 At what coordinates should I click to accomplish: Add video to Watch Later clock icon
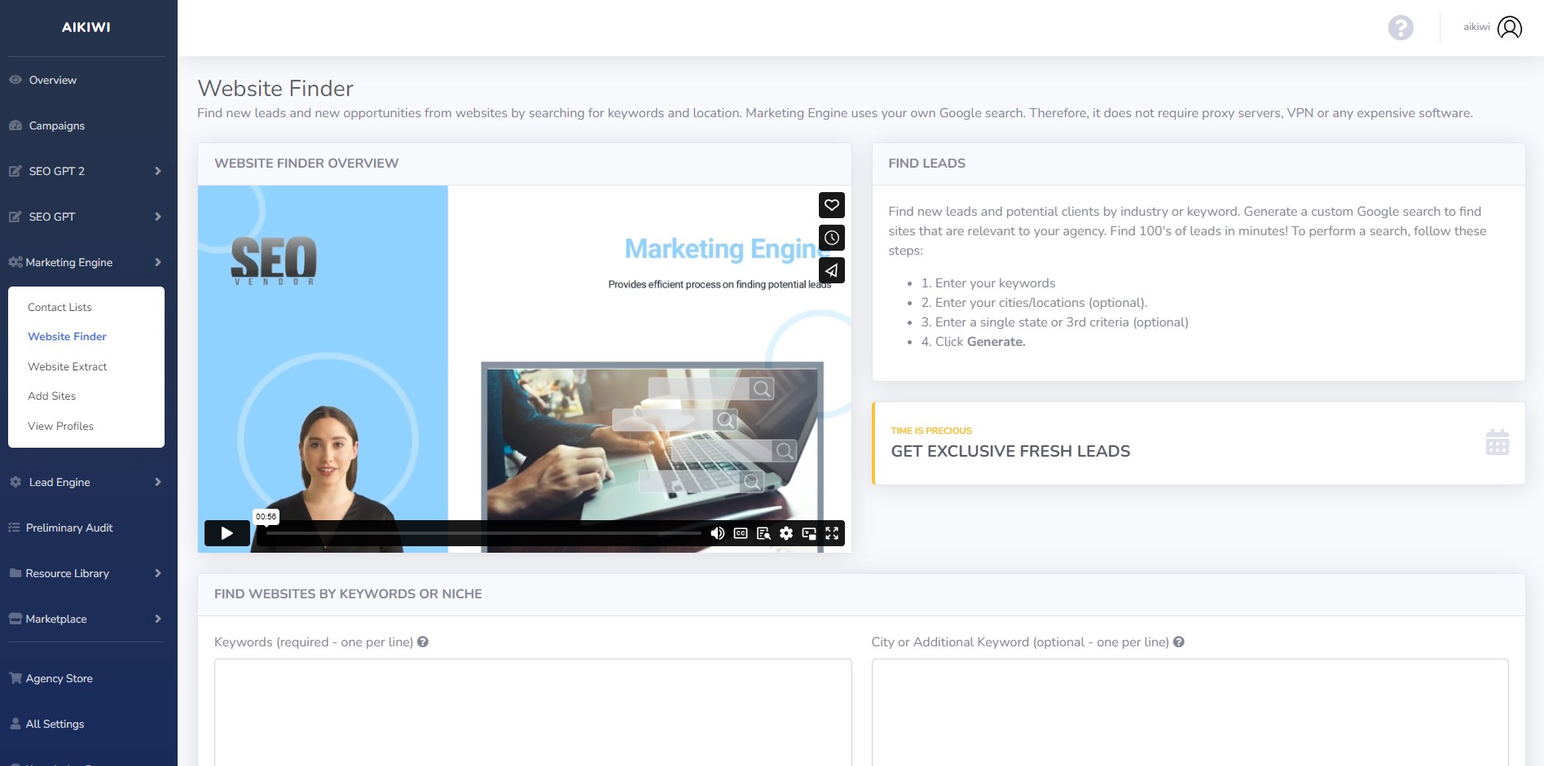click(x=832, y=238)
